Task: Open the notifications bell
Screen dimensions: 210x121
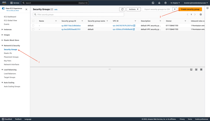Action: (x=159, y=3)
